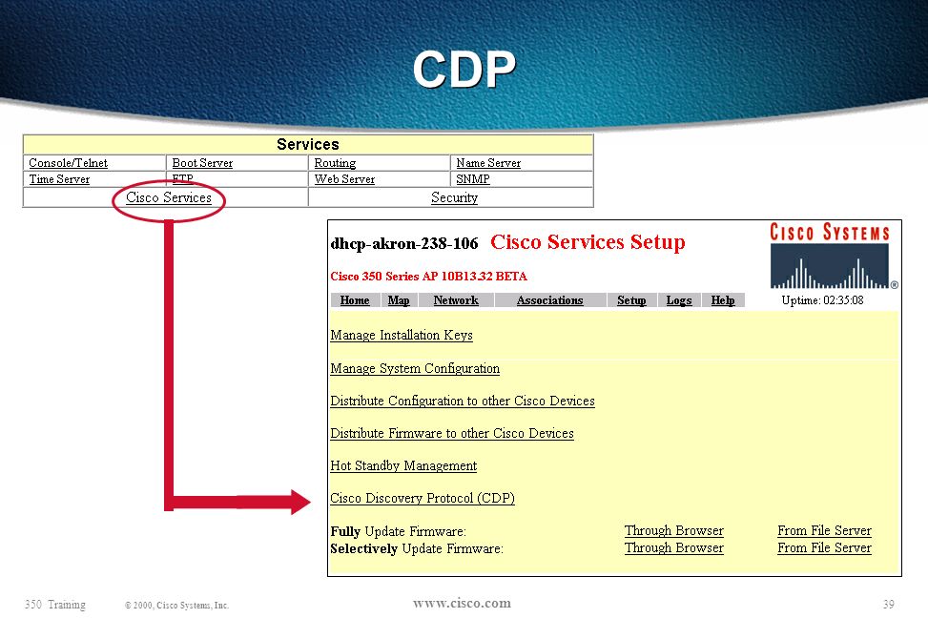The height and width of the screenshot is (618, 928).
Task: Open the Security link in Services
Action: click(454, 197)
